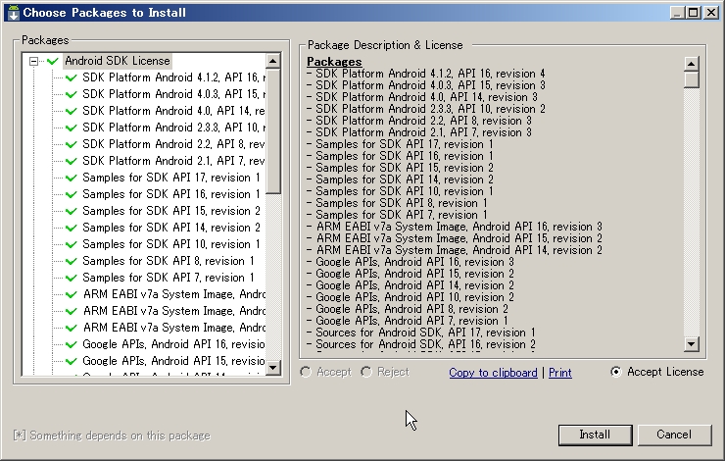Click license description scrollbar down arrow

(692, 344)
